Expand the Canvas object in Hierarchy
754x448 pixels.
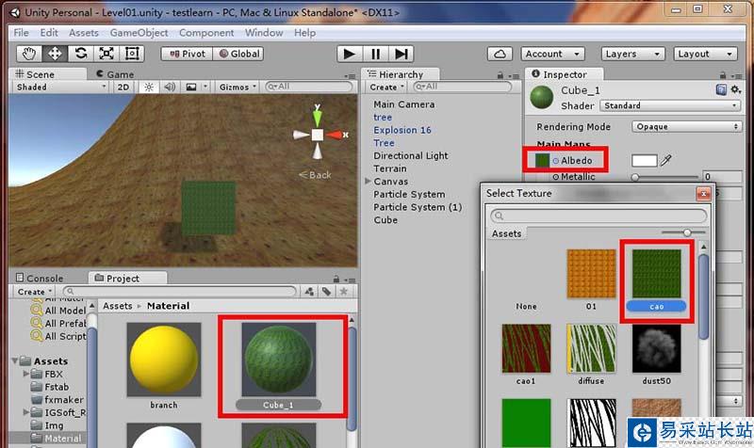coord(368,181)
